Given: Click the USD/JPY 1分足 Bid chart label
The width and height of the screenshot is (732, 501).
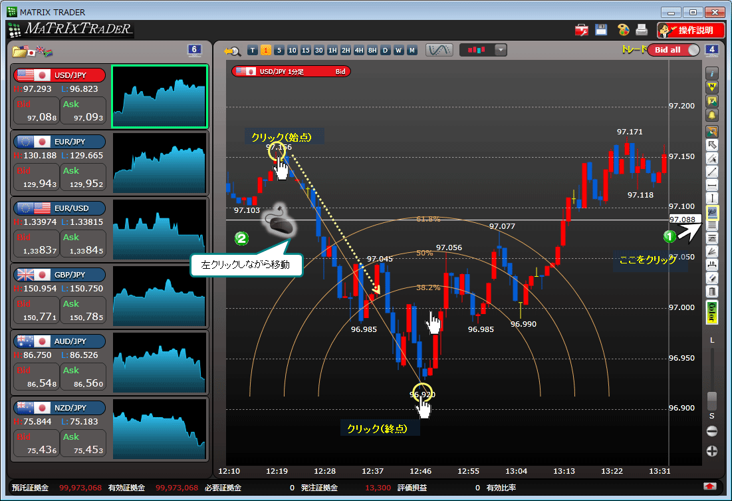Looking at the screenshot, I should pyautogui.click(x=291, y=71).
